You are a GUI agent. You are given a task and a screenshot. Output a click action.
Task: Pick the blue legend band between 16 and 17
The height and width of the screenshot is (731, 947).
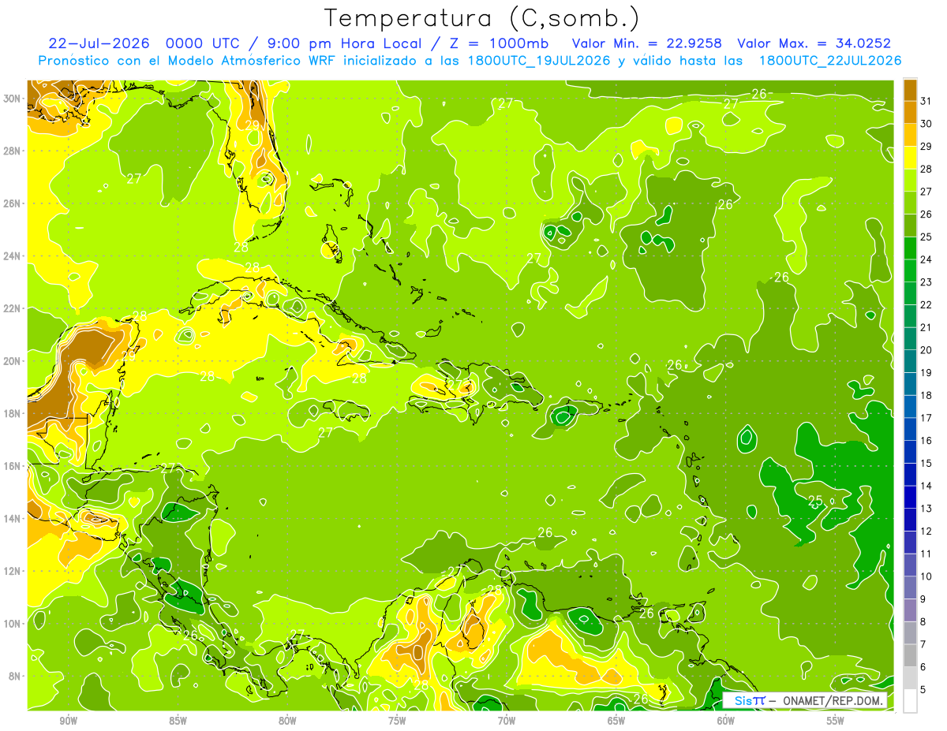click(910, 429)
